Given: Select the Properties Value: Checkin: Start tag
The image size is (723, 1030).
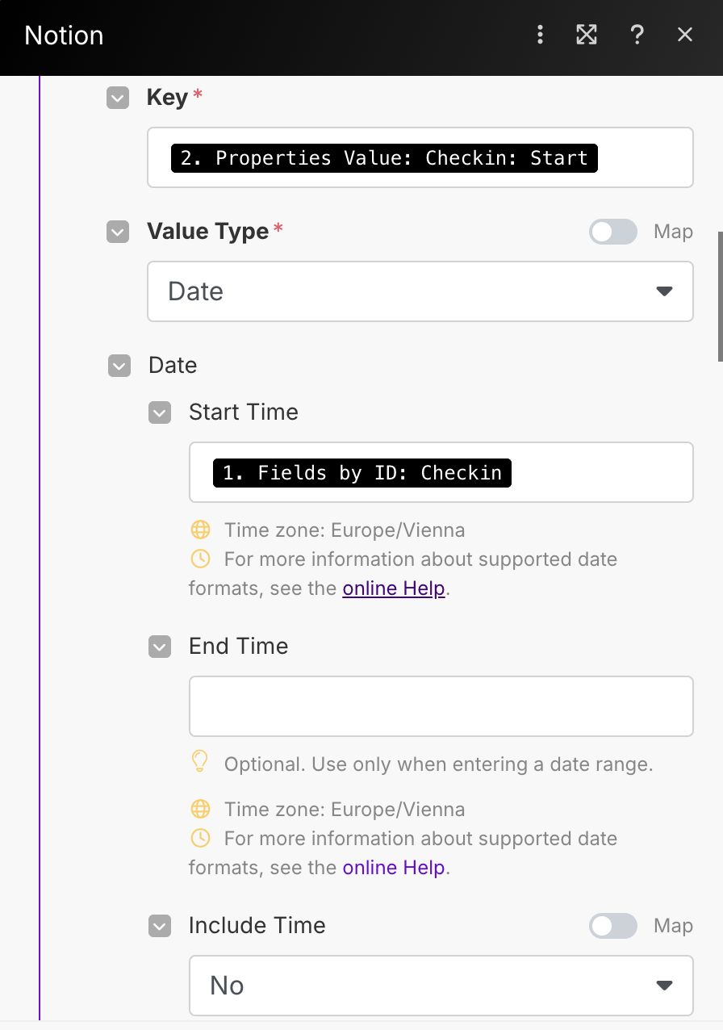Looking at the screenshot, I should (x=384, y=157).
